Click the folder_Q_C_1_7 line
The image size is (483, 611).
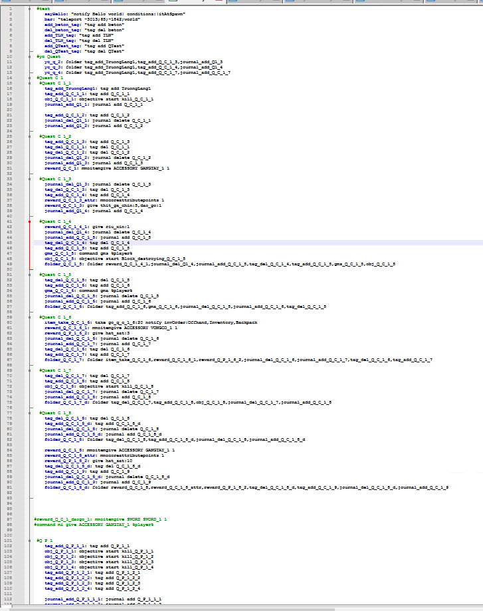tap(239, 360)
